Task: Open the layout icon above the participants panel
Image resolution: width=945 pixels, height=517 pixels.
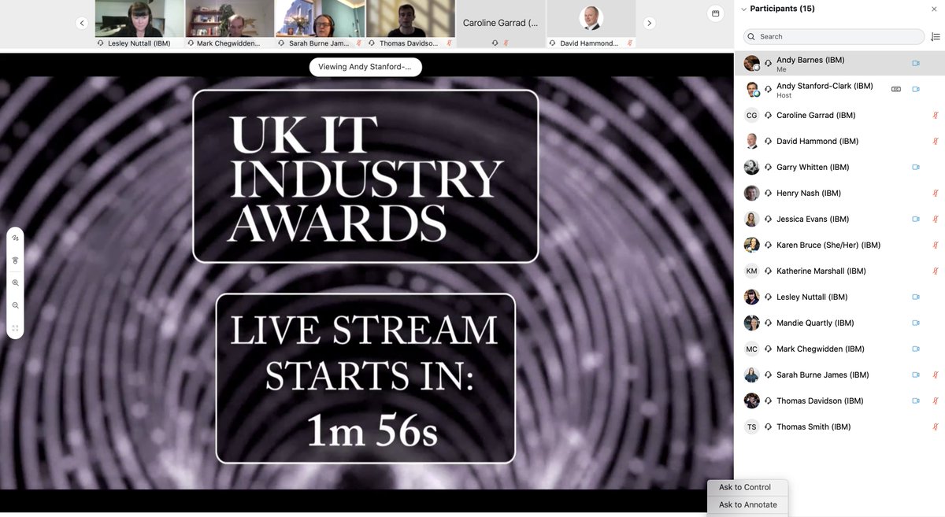Action: pos(715,13)
